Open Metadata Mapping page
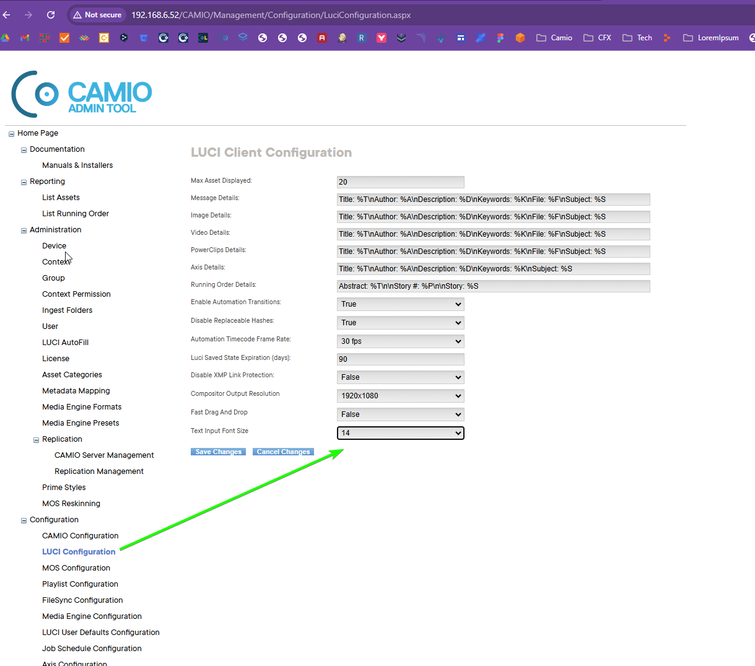The height and width of the screenshot is (666, 755). (76, 391)
